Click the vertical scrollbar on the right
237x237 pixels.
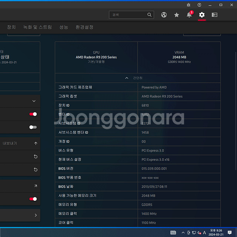(x=236, y=111)
